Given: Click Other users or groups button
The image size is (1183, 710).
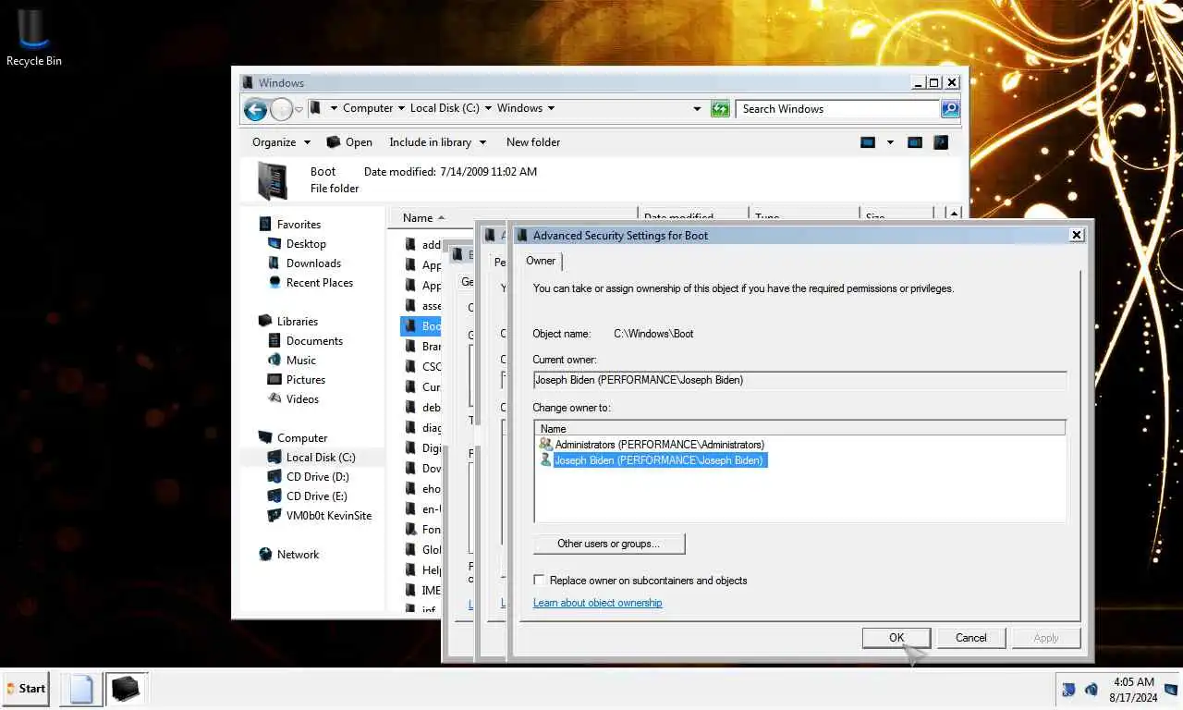Looking at the screenshot, I should [608, 544].
